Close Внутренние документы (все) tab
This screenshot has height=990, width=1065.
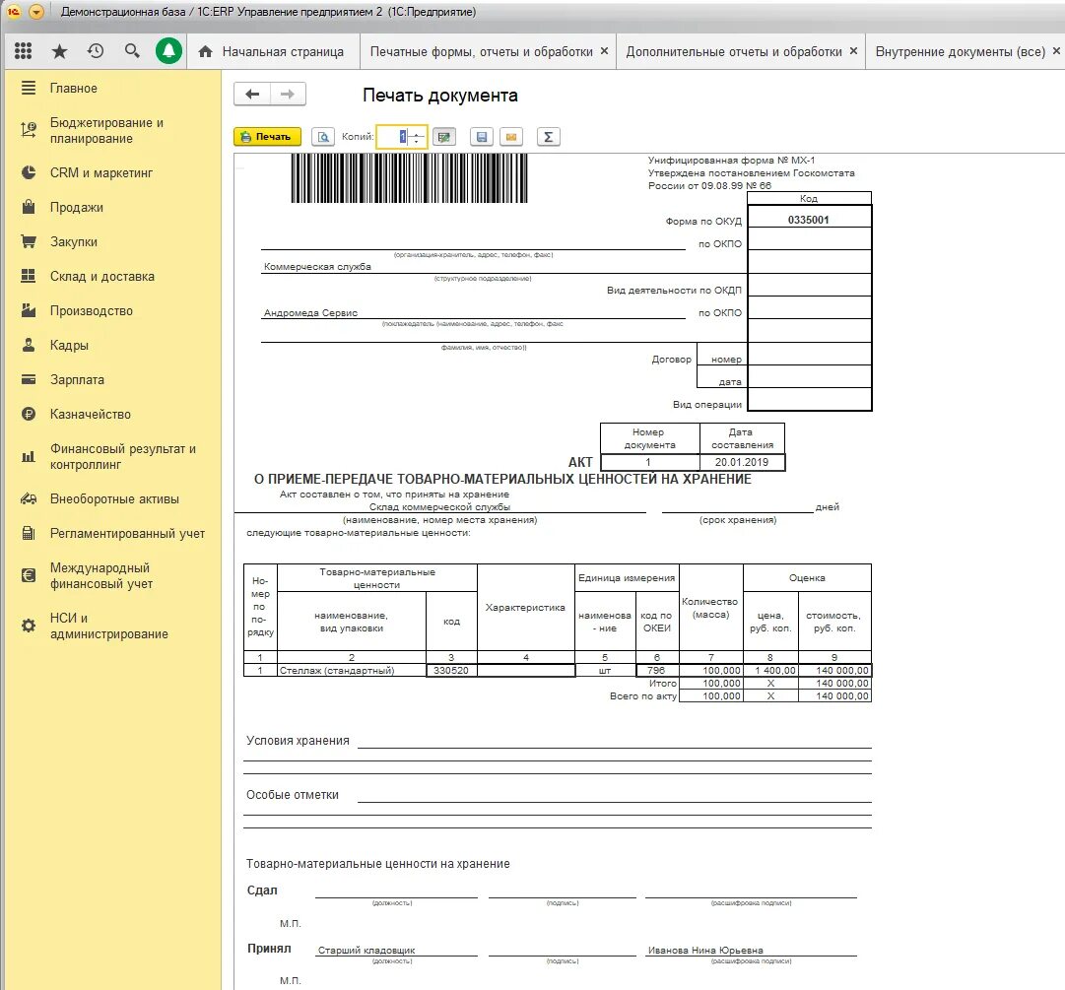pyautogui.click(x=1056, y=51)
